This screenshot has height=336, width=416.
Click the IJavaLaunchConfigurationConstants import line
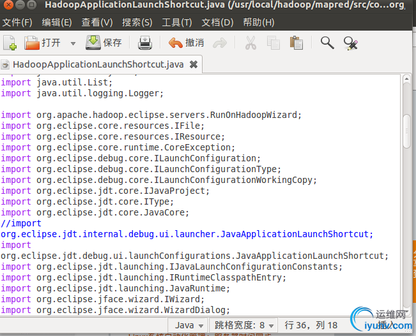pyautogui.click(x=172, y=267)
